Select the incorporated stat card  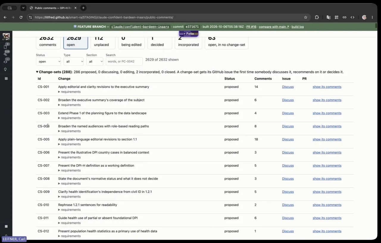(188, 42)
